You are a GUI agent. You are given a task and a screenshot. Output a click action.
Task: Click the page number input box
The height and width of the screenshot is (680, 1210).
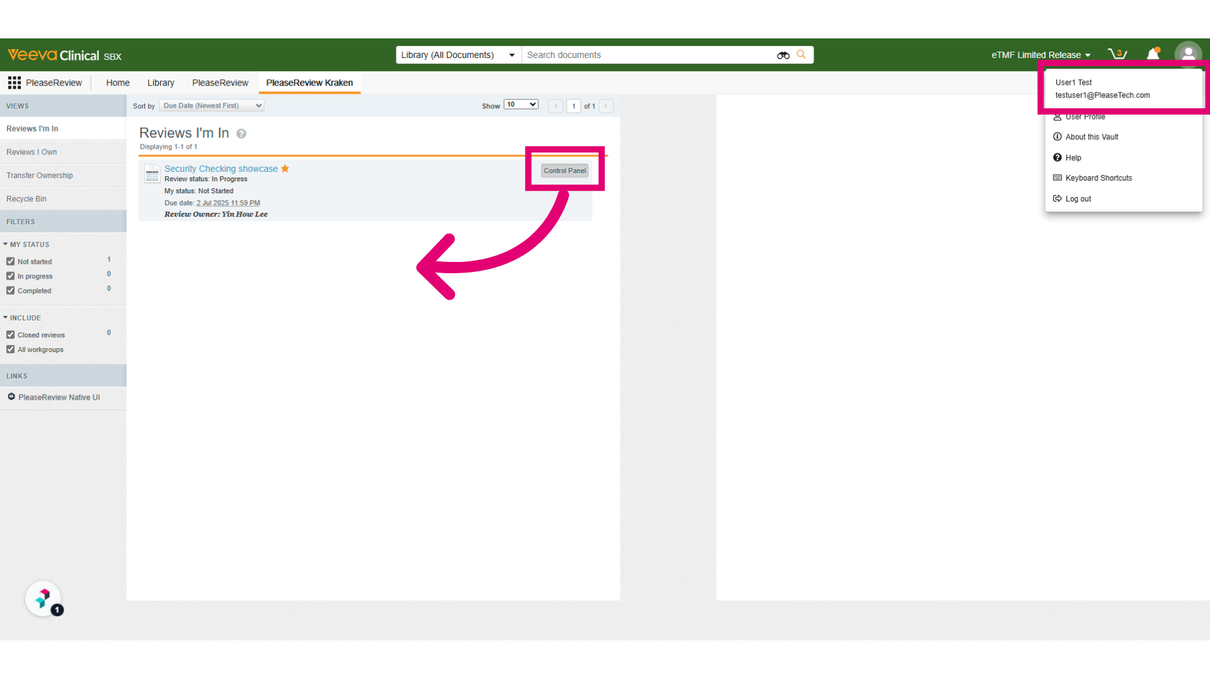pos(573,106)
